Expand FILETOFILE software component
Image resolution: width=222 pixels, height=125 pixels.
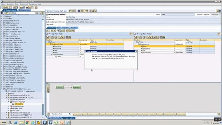[2, 21]
